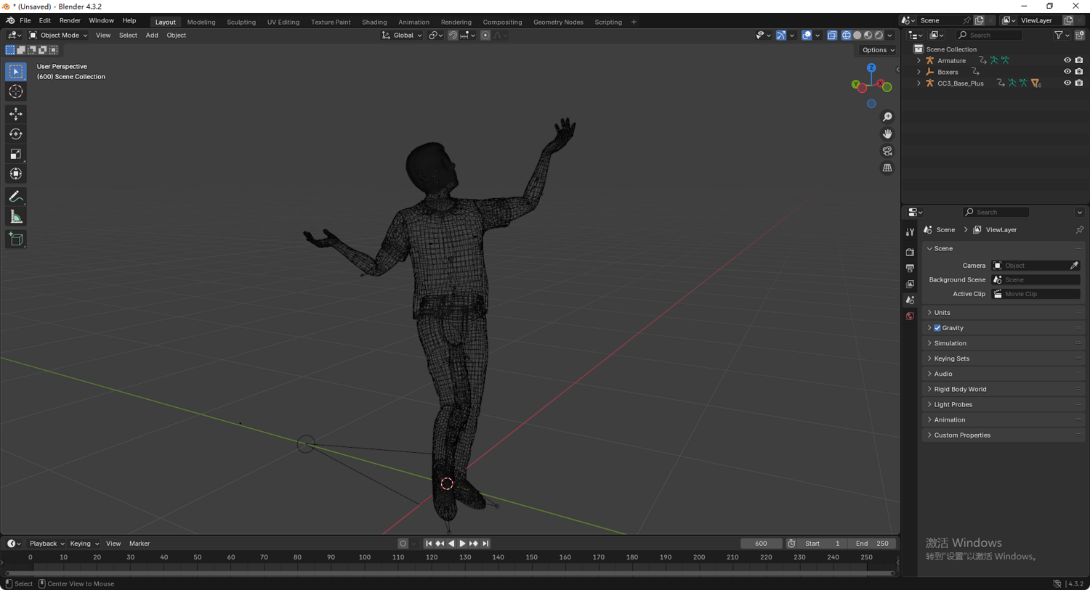This screenshot has height=590, width=1090.
Task: Click the outliner search field
Action: tap(989, 35)
